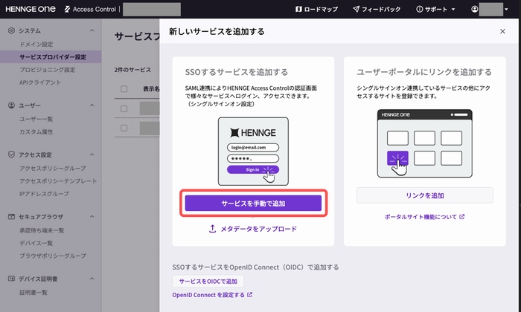Open the ロードマップ map icon

tap(298, 9)
